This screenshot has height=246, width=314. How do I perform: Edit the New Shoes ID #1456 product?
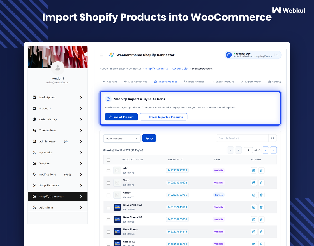254,232
